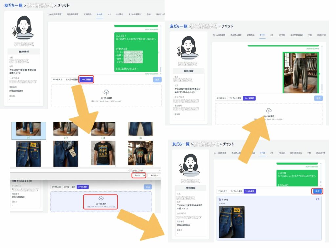Screen dimensions: 336x248
Task: Open the カスタム ファイル file type dropdown
Action: click(x=146, y=171)
